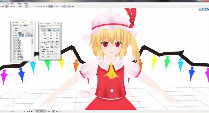Viewport: 209px width, 113px height.
Task: Open the Fx effect button in toolbar
Action: pyautogui.click(x=73, y=6)
